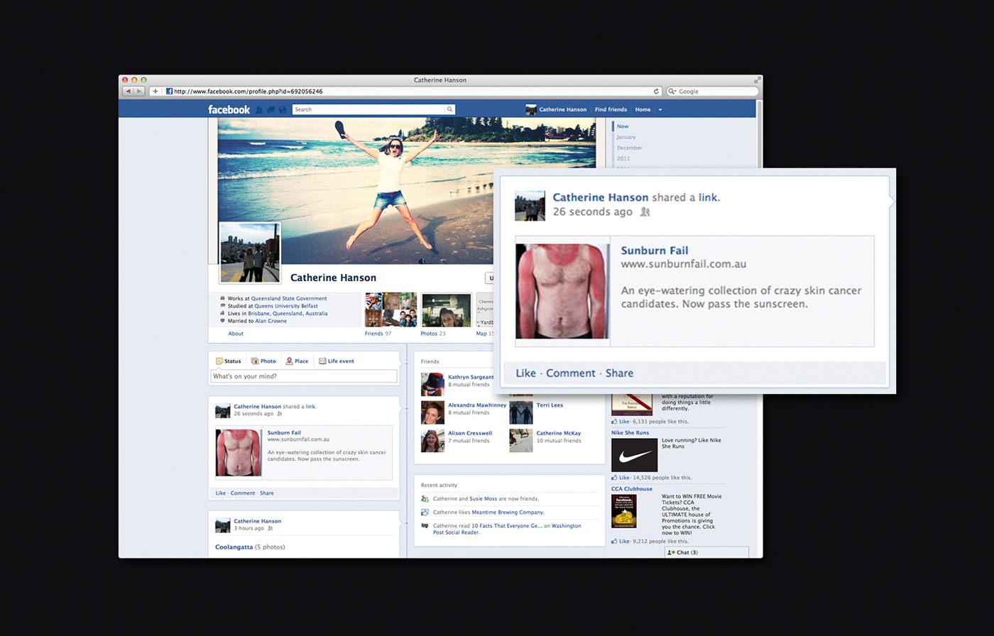Click the Nike swoosh logo ad image

coord(634,455)
